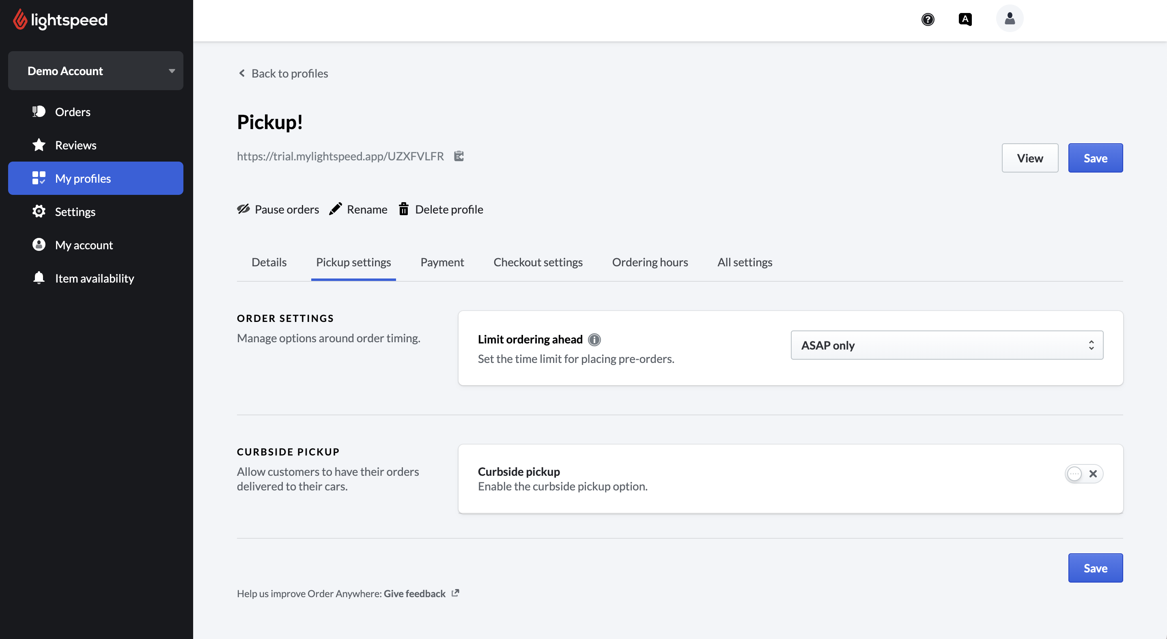Open the Ordering hours tab
Viewport: 1167px width, 639px height.
650,262
